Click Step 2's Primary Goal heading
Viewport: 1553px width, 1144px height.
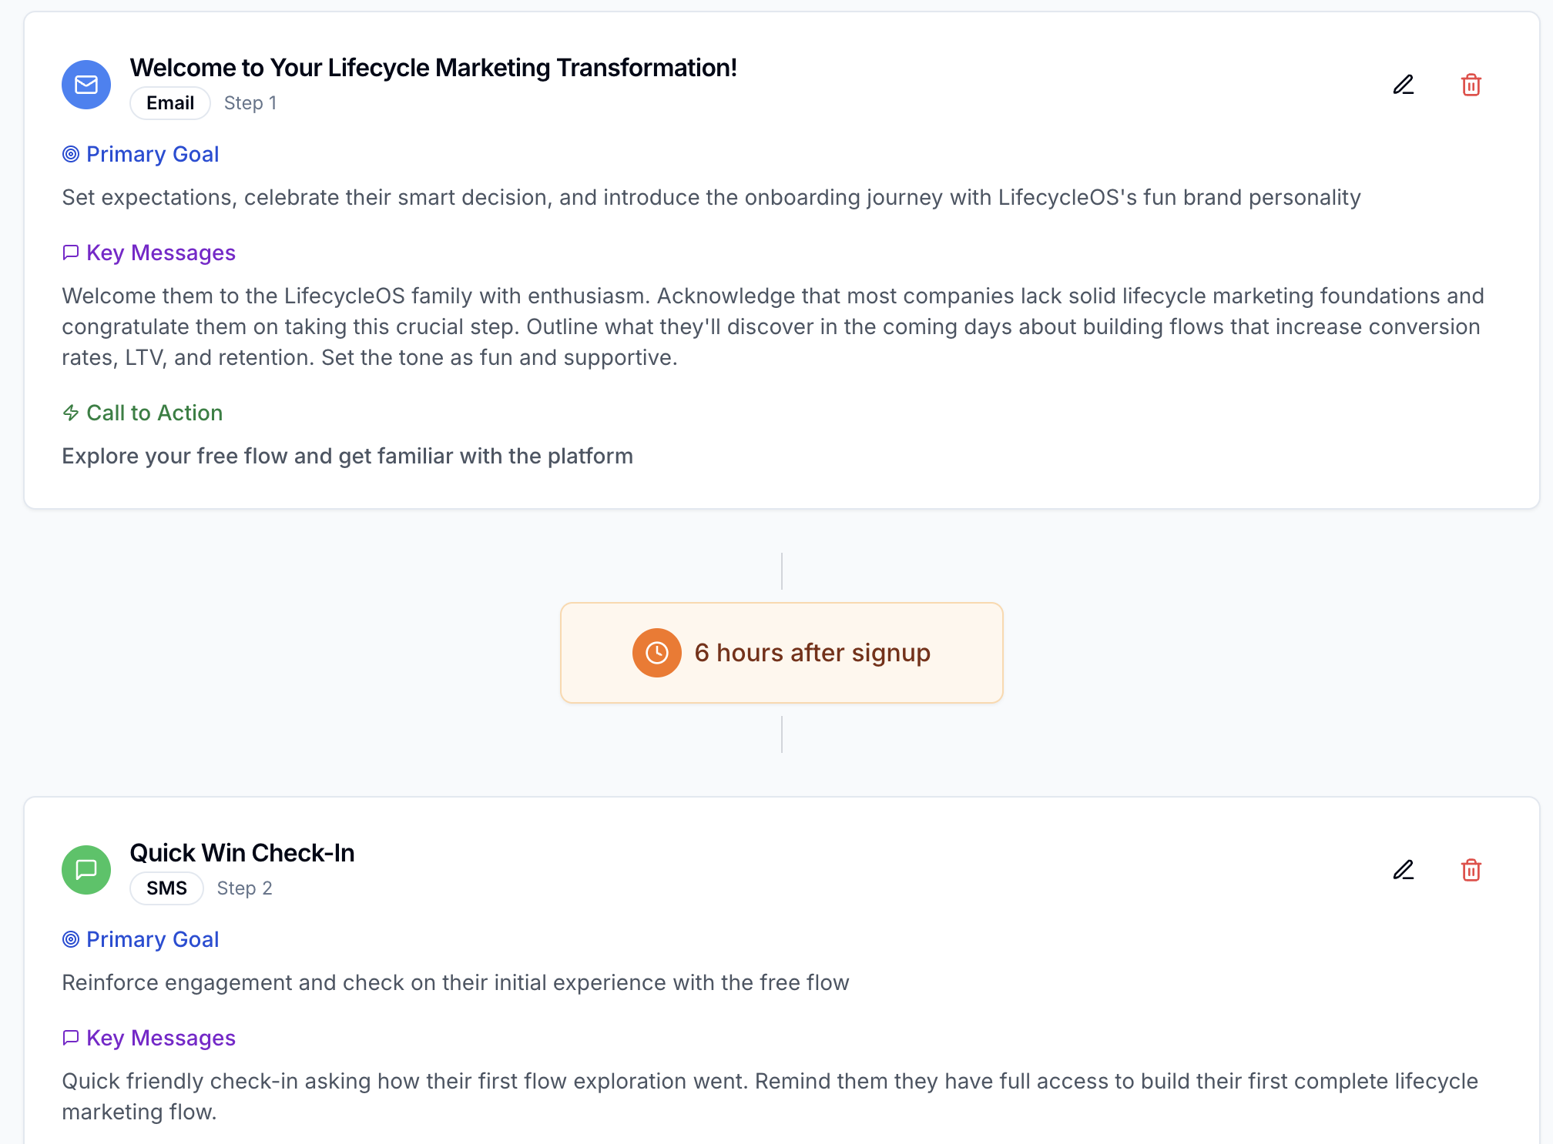(x=153, y=939)
